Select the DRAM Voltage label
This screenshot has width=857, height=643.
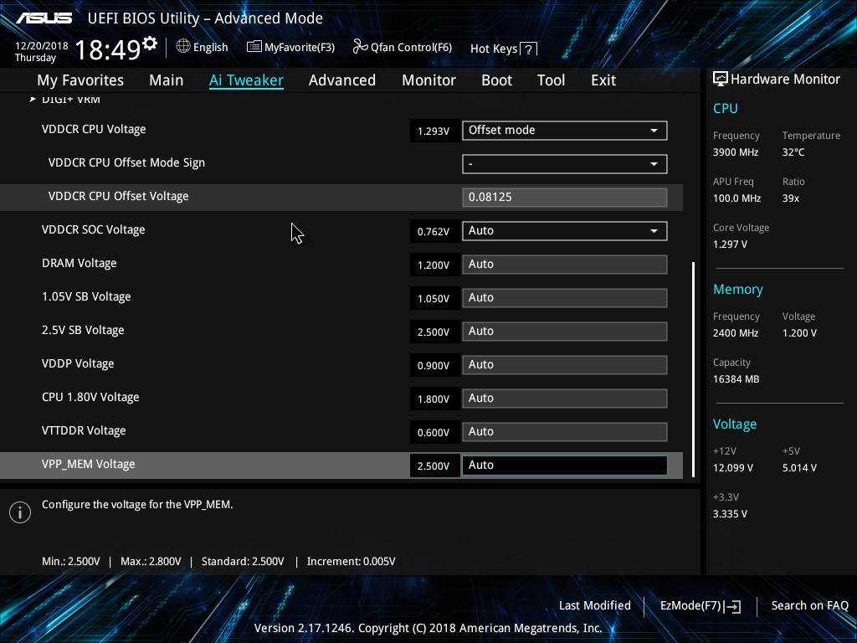[x=80, y=264]
